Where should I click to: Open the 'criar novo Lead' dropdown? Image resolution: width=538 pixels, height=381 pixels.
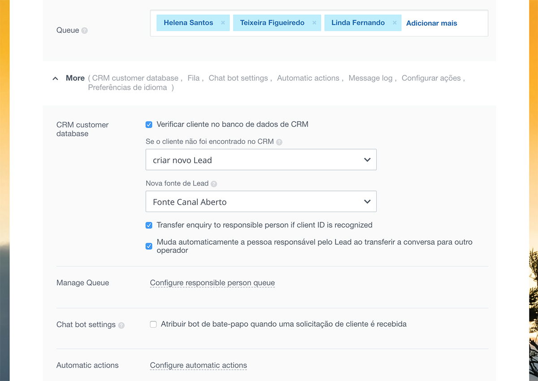261,160
